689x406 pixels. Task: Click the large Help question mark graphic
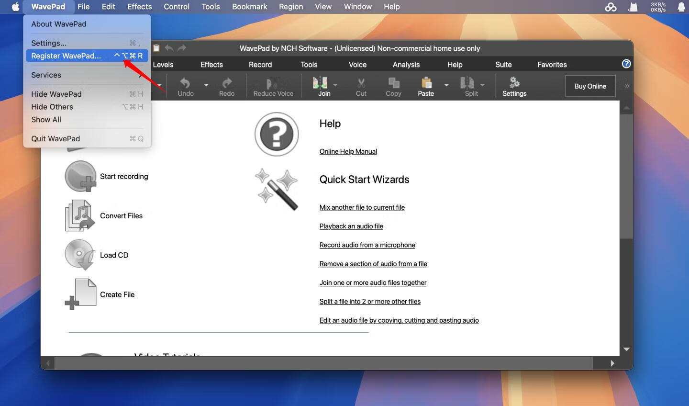coord(277,134)
